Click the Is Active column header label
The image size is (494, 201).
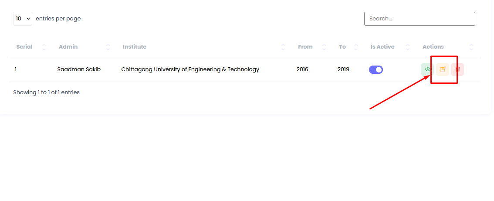(x=382, y=47)
